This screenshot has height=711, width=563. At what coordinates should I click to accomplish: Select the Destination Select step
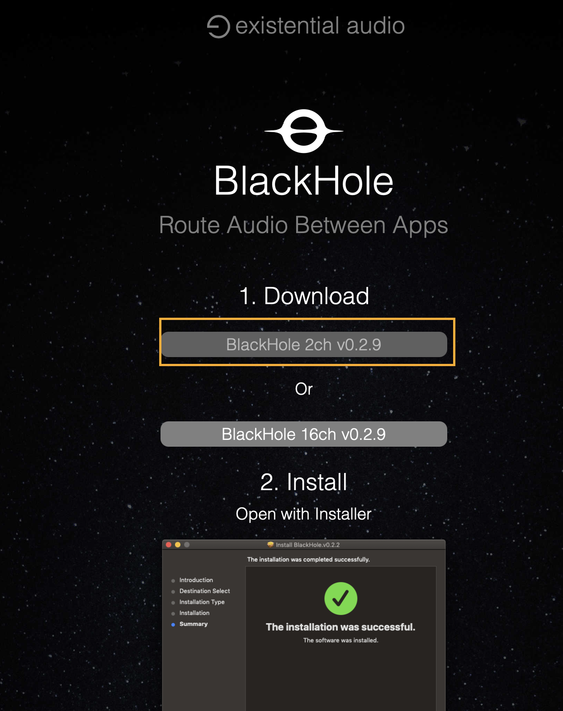204,591
